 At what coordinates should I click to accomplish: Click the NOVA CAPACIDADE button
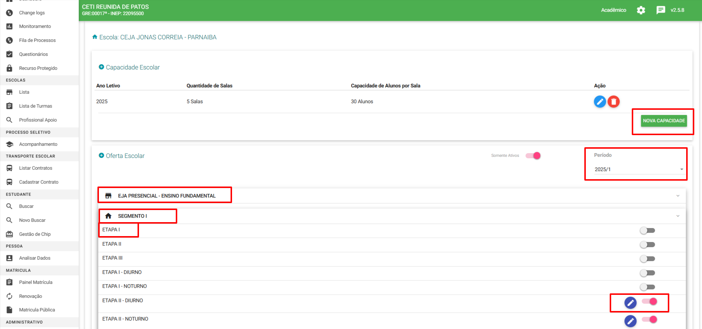pos(664,121)
